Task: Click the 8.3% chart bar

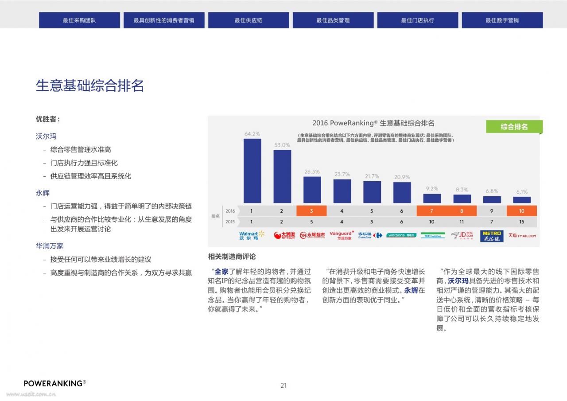Action: click(462, 199)
